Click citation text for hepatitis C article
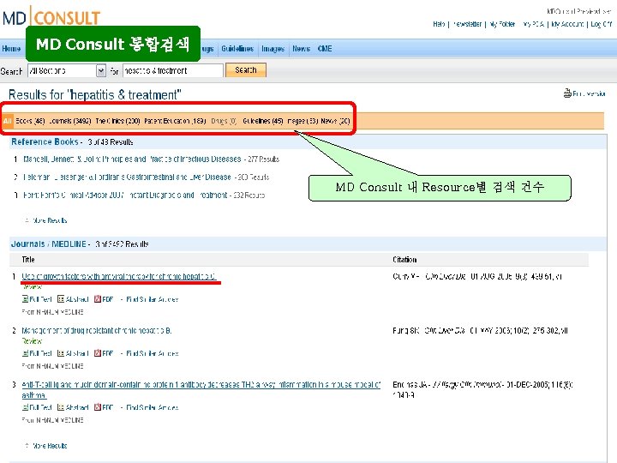 pyautogui.click(x=477, y=276)
